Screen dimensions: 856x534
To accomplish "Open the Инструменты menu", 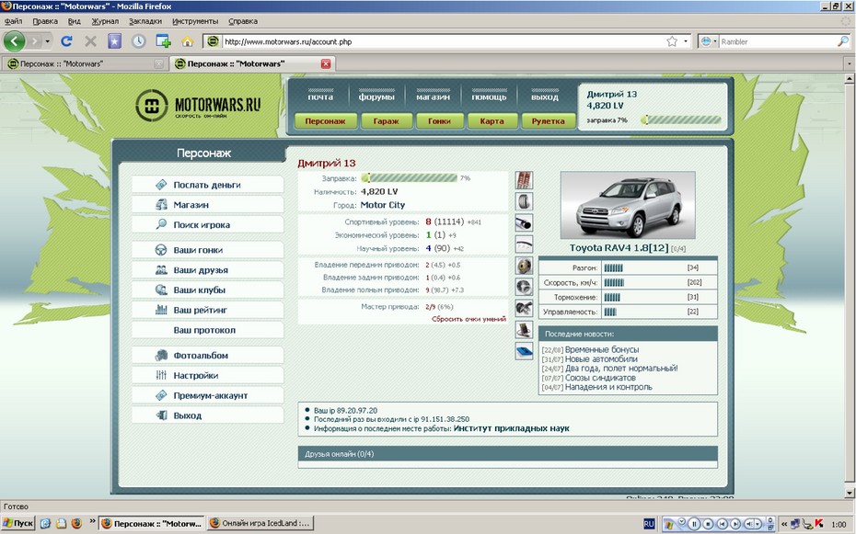I will 195,21.
